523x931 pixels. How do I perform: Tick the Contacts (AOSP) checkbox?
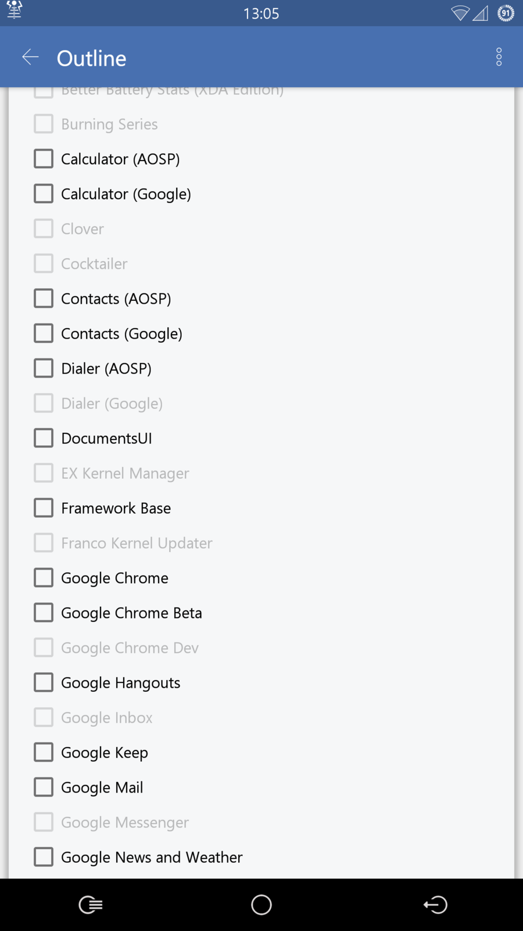(x=44, y=299)
